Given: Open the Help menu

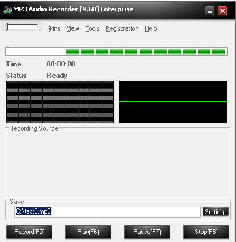Looking at the screenshot, I should [x=151, y=28].
